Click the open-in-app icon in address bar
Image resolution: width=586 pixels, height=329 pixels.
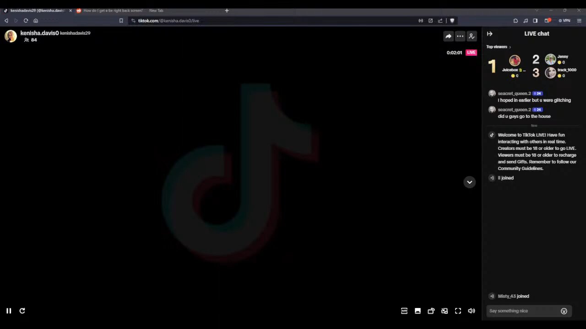click(430, 21)
